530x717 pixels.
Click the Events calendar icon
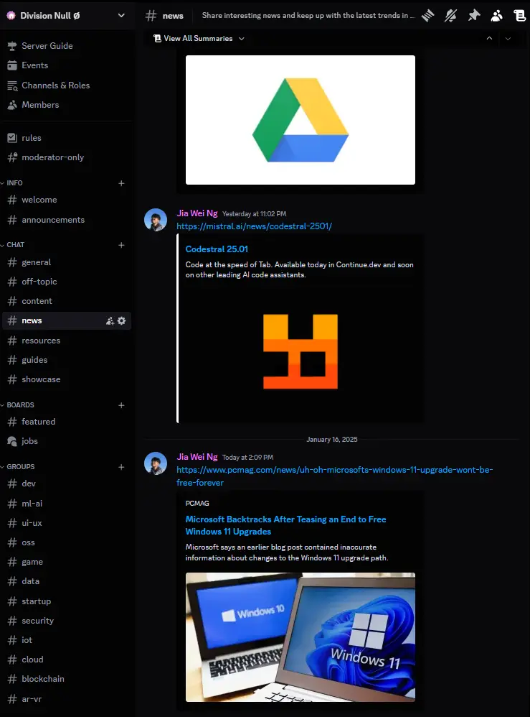tap(12, 65)
